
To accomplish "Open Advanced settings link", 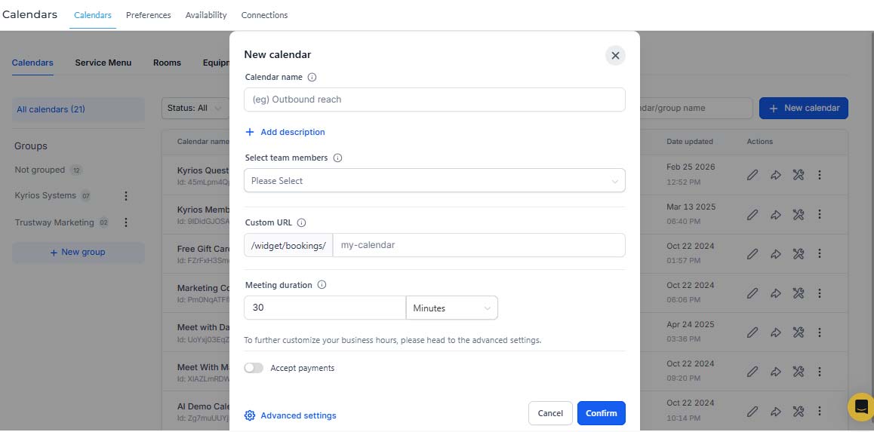I will tap(291, 415).
